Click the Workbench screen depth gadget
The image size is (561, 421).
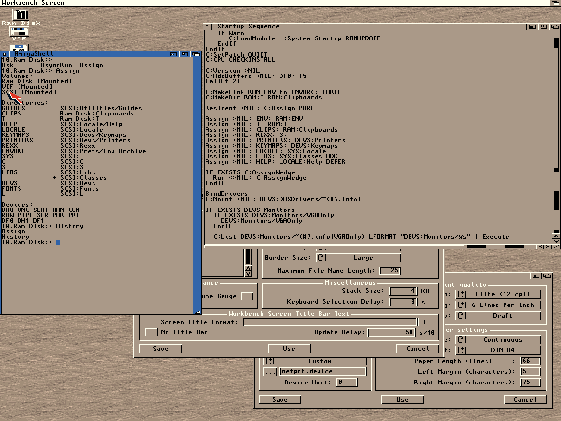coord(555,3)
